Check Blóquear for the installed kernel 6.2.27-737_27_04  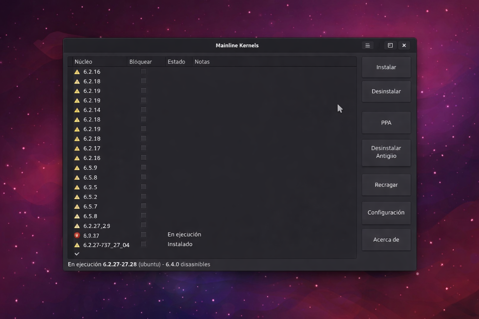[143, 244]
